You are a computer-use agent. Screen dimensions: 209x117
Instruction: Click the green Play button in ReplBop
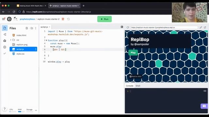coord(133,53)
